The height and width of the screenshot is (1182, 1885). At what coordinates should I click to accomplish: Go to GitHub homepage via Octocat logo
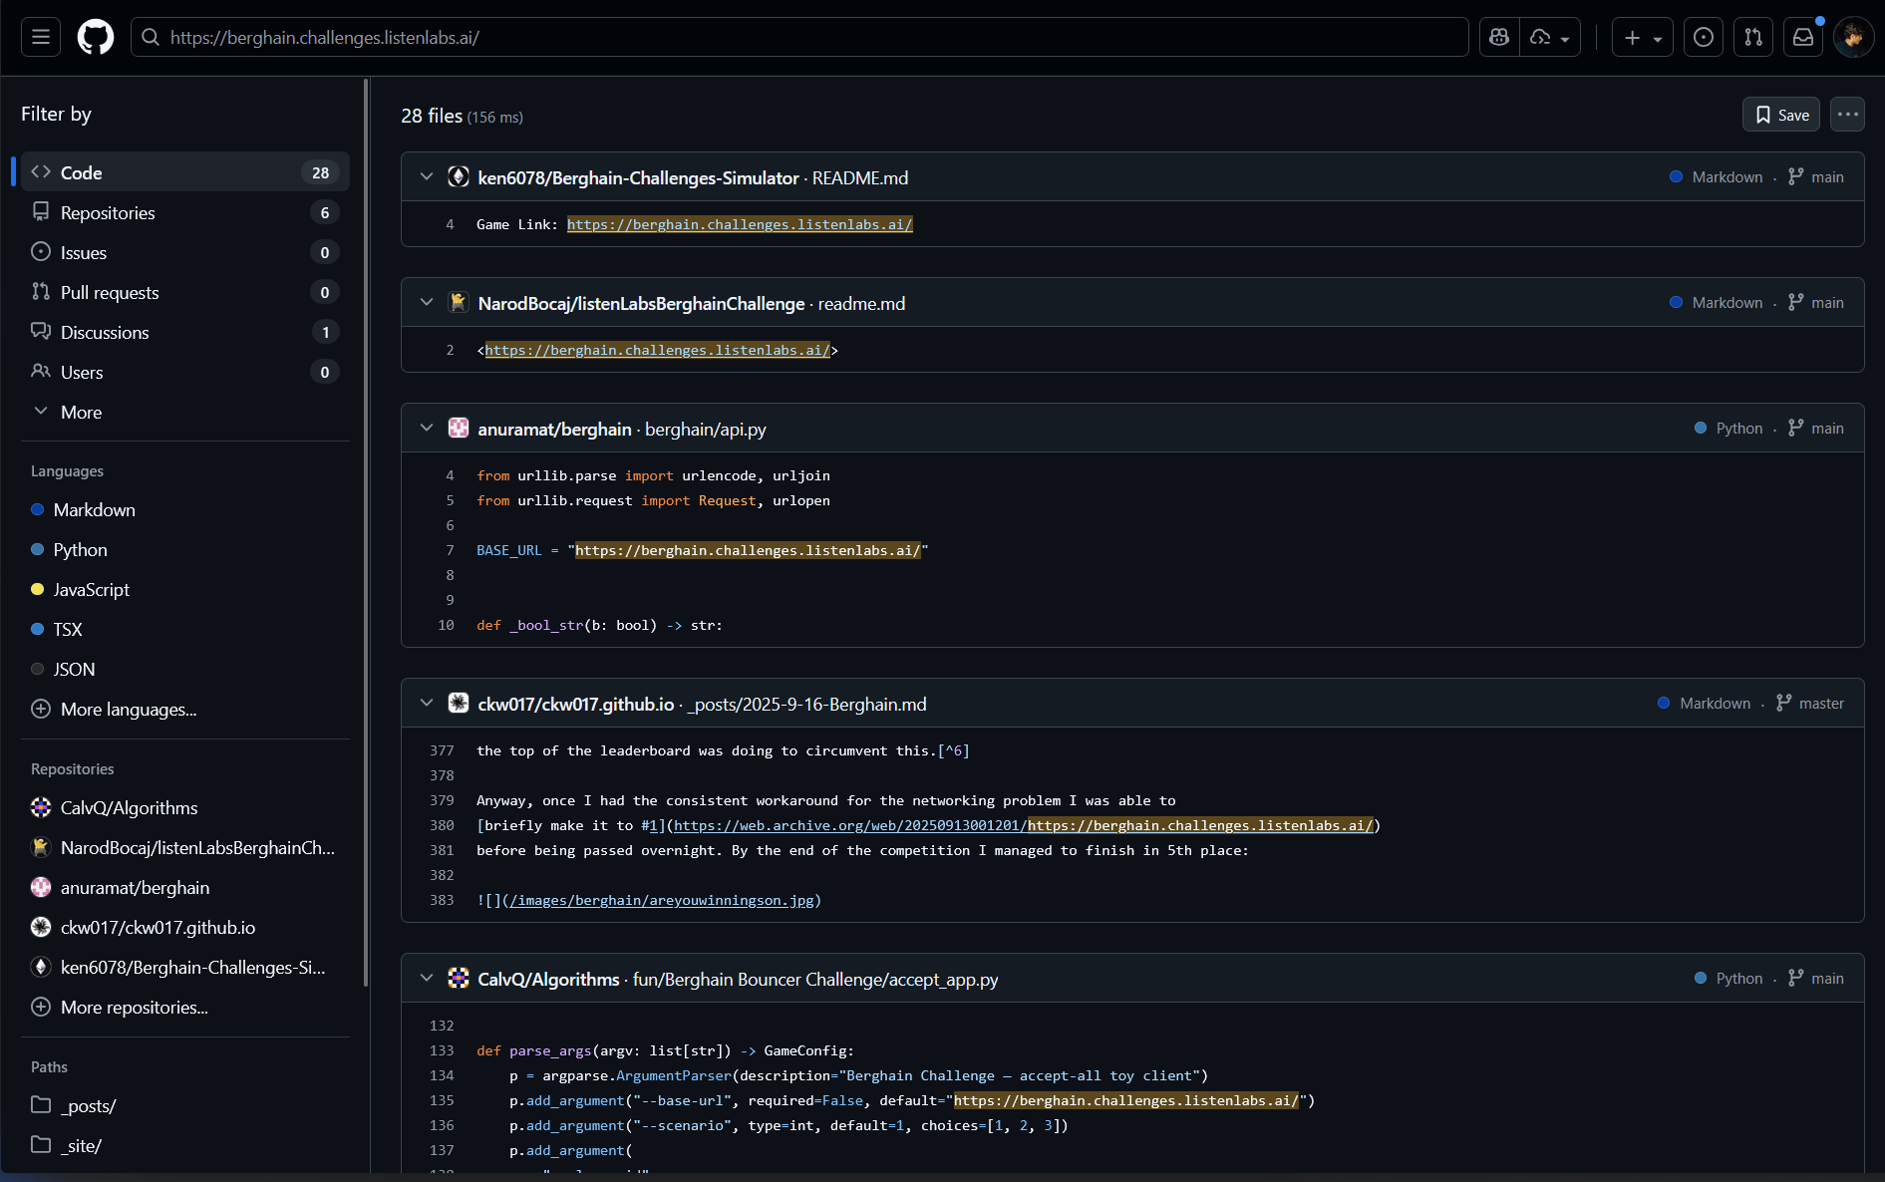[x=96, y=37]
